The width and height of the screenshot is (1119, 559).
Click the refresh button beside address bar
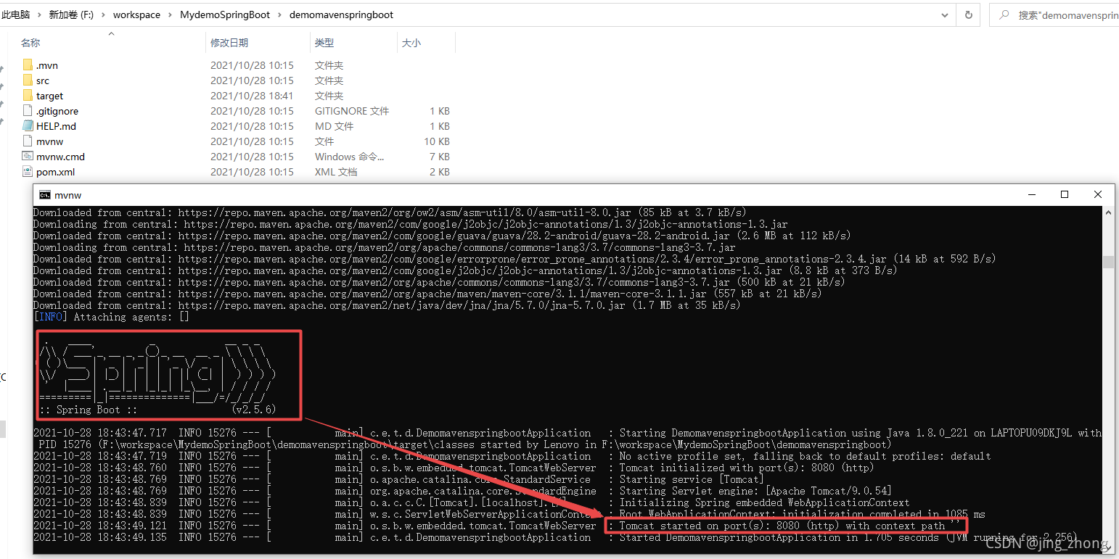click(x=968, y=15)
